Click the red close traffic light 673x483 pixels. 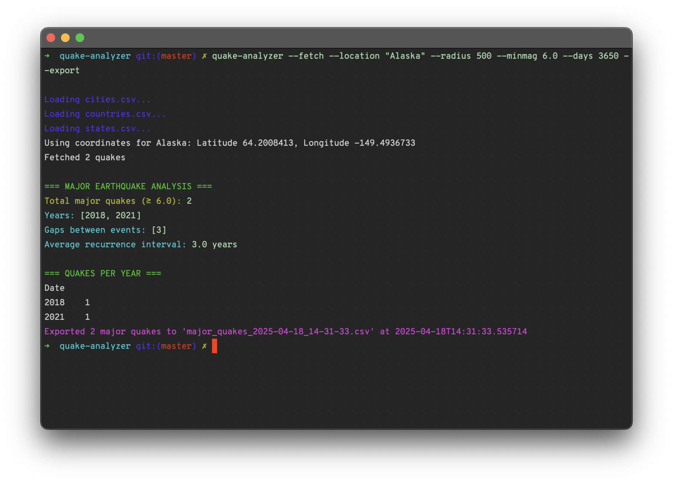pos(51,38)
